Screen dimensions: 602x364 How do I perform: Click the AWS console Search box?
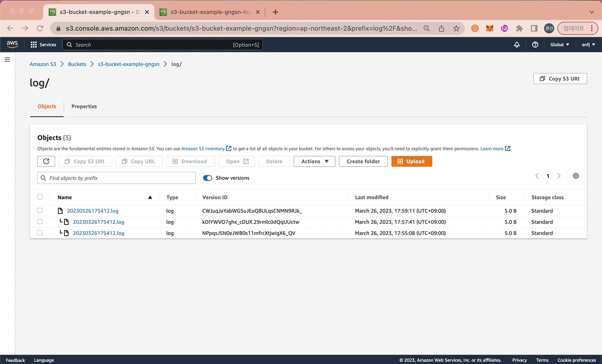[162, 45]
